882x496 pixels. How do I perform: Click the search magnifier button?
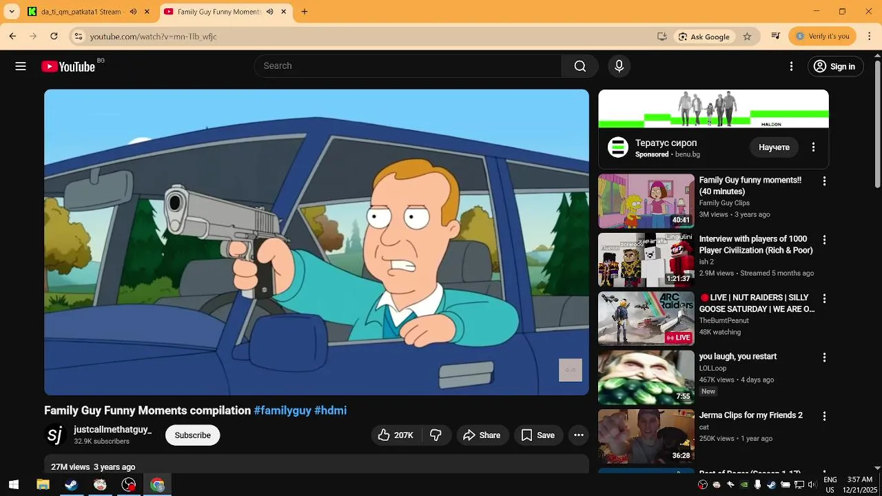580,66
